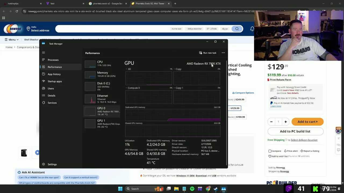Open Select delivery location link
The height and width of the screenshot is (193, 344).
tap(304, 140)
